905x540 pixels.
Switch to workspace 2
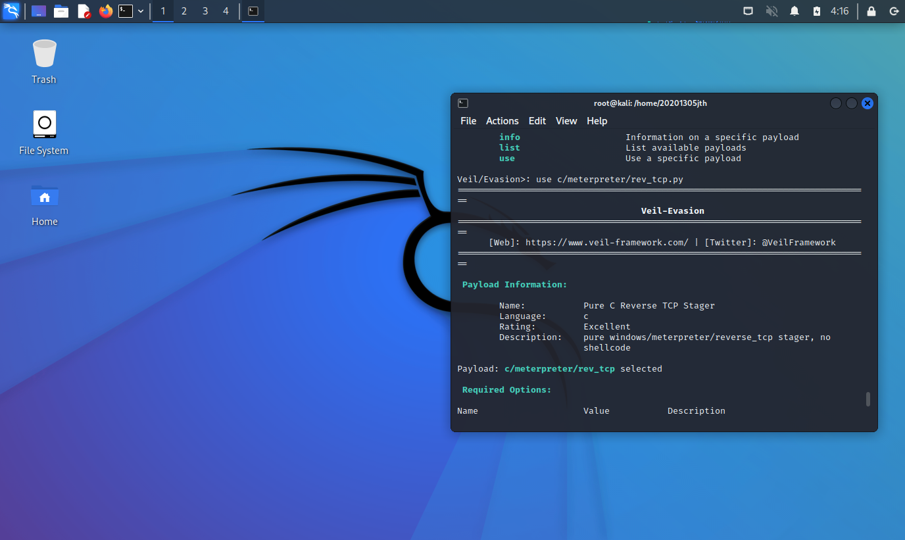click(184, 11)
